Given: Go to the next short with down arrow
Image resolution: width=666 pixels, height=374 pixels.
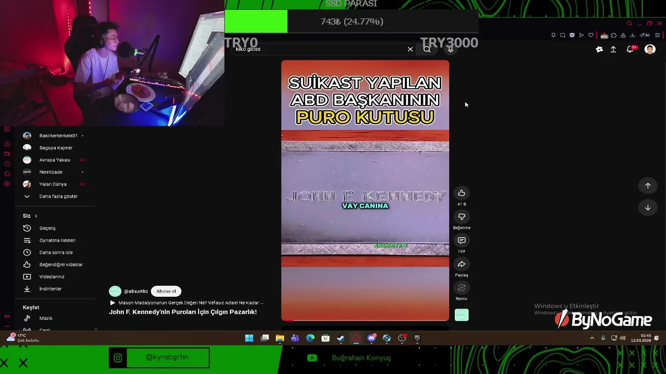Looking at the screenshot, I should point(648,207).
